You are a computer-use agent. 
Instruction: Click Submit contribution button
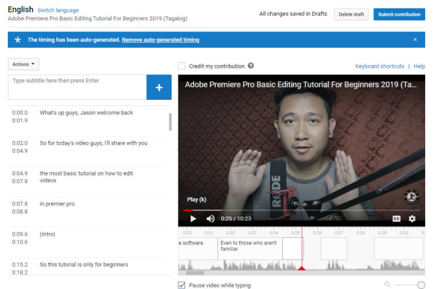399,14
